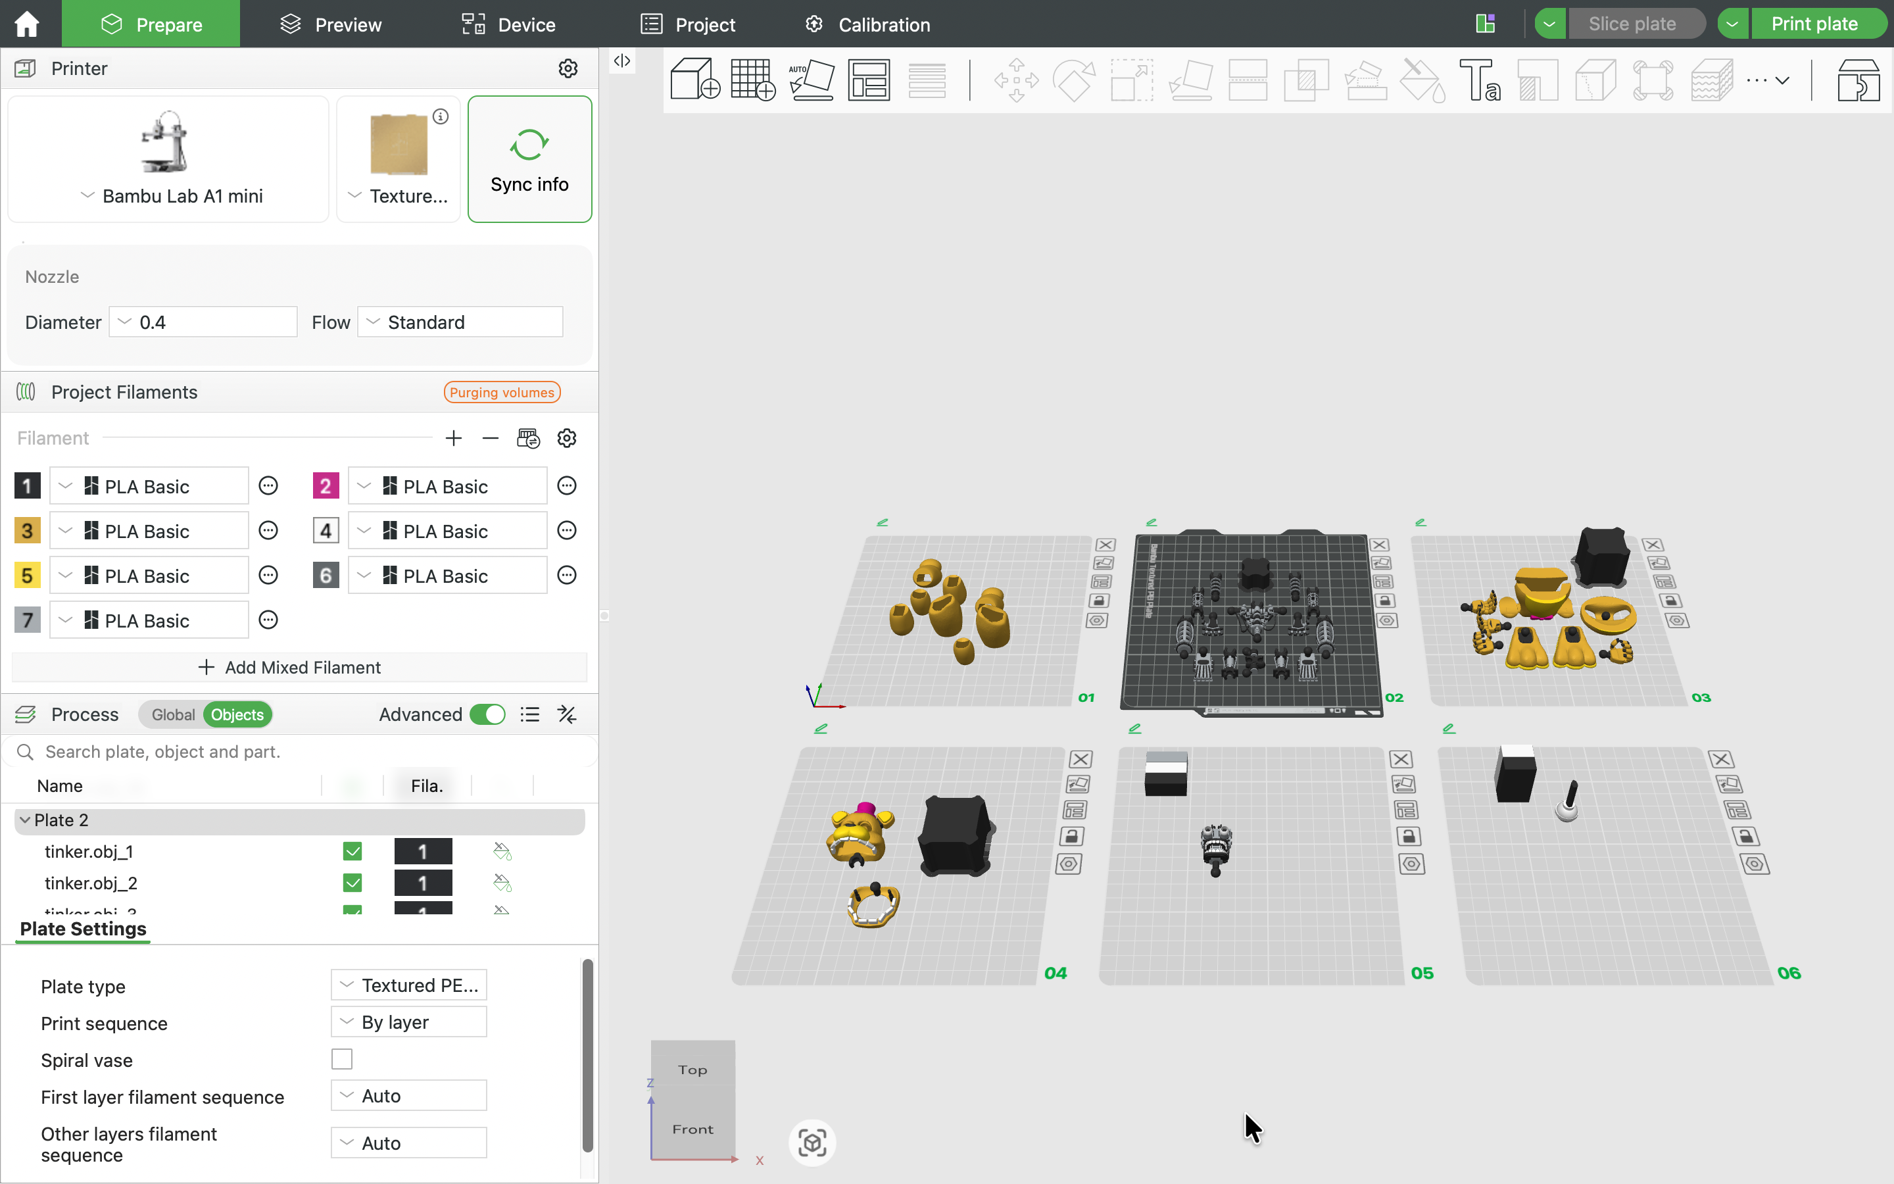Select the Text shape tool
The width and height of the screenshot is (1894, 1184).
(x=1479, y=80)
